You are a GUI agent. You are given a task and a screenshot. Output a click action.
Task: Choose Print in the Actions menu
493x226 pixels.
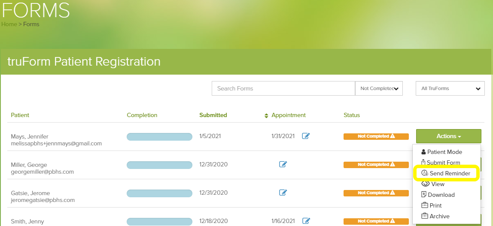[x=435, y=205]
